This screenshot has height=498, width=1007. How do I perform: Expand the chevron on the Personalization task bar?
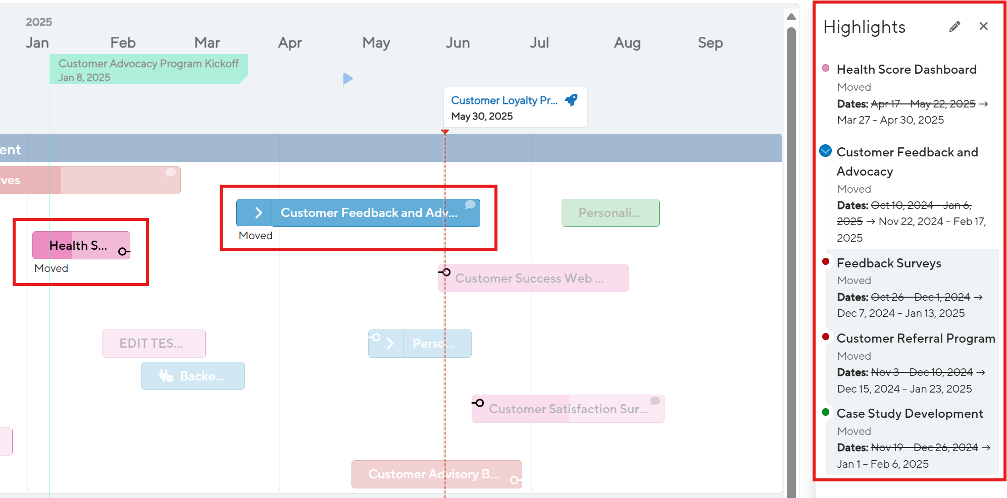(389, 343)
